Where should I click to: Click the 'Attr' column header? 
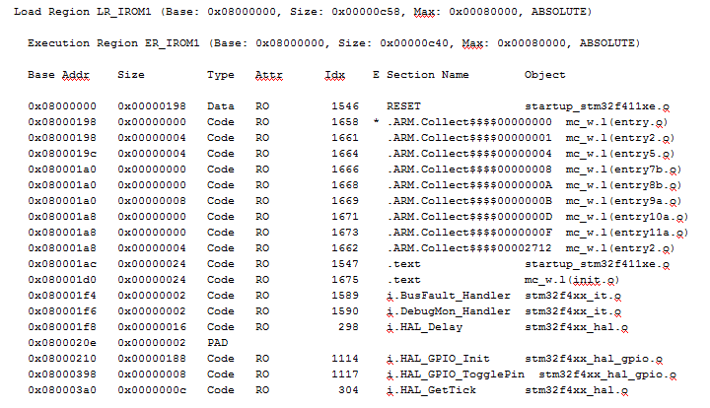click(x=269, y=75)
